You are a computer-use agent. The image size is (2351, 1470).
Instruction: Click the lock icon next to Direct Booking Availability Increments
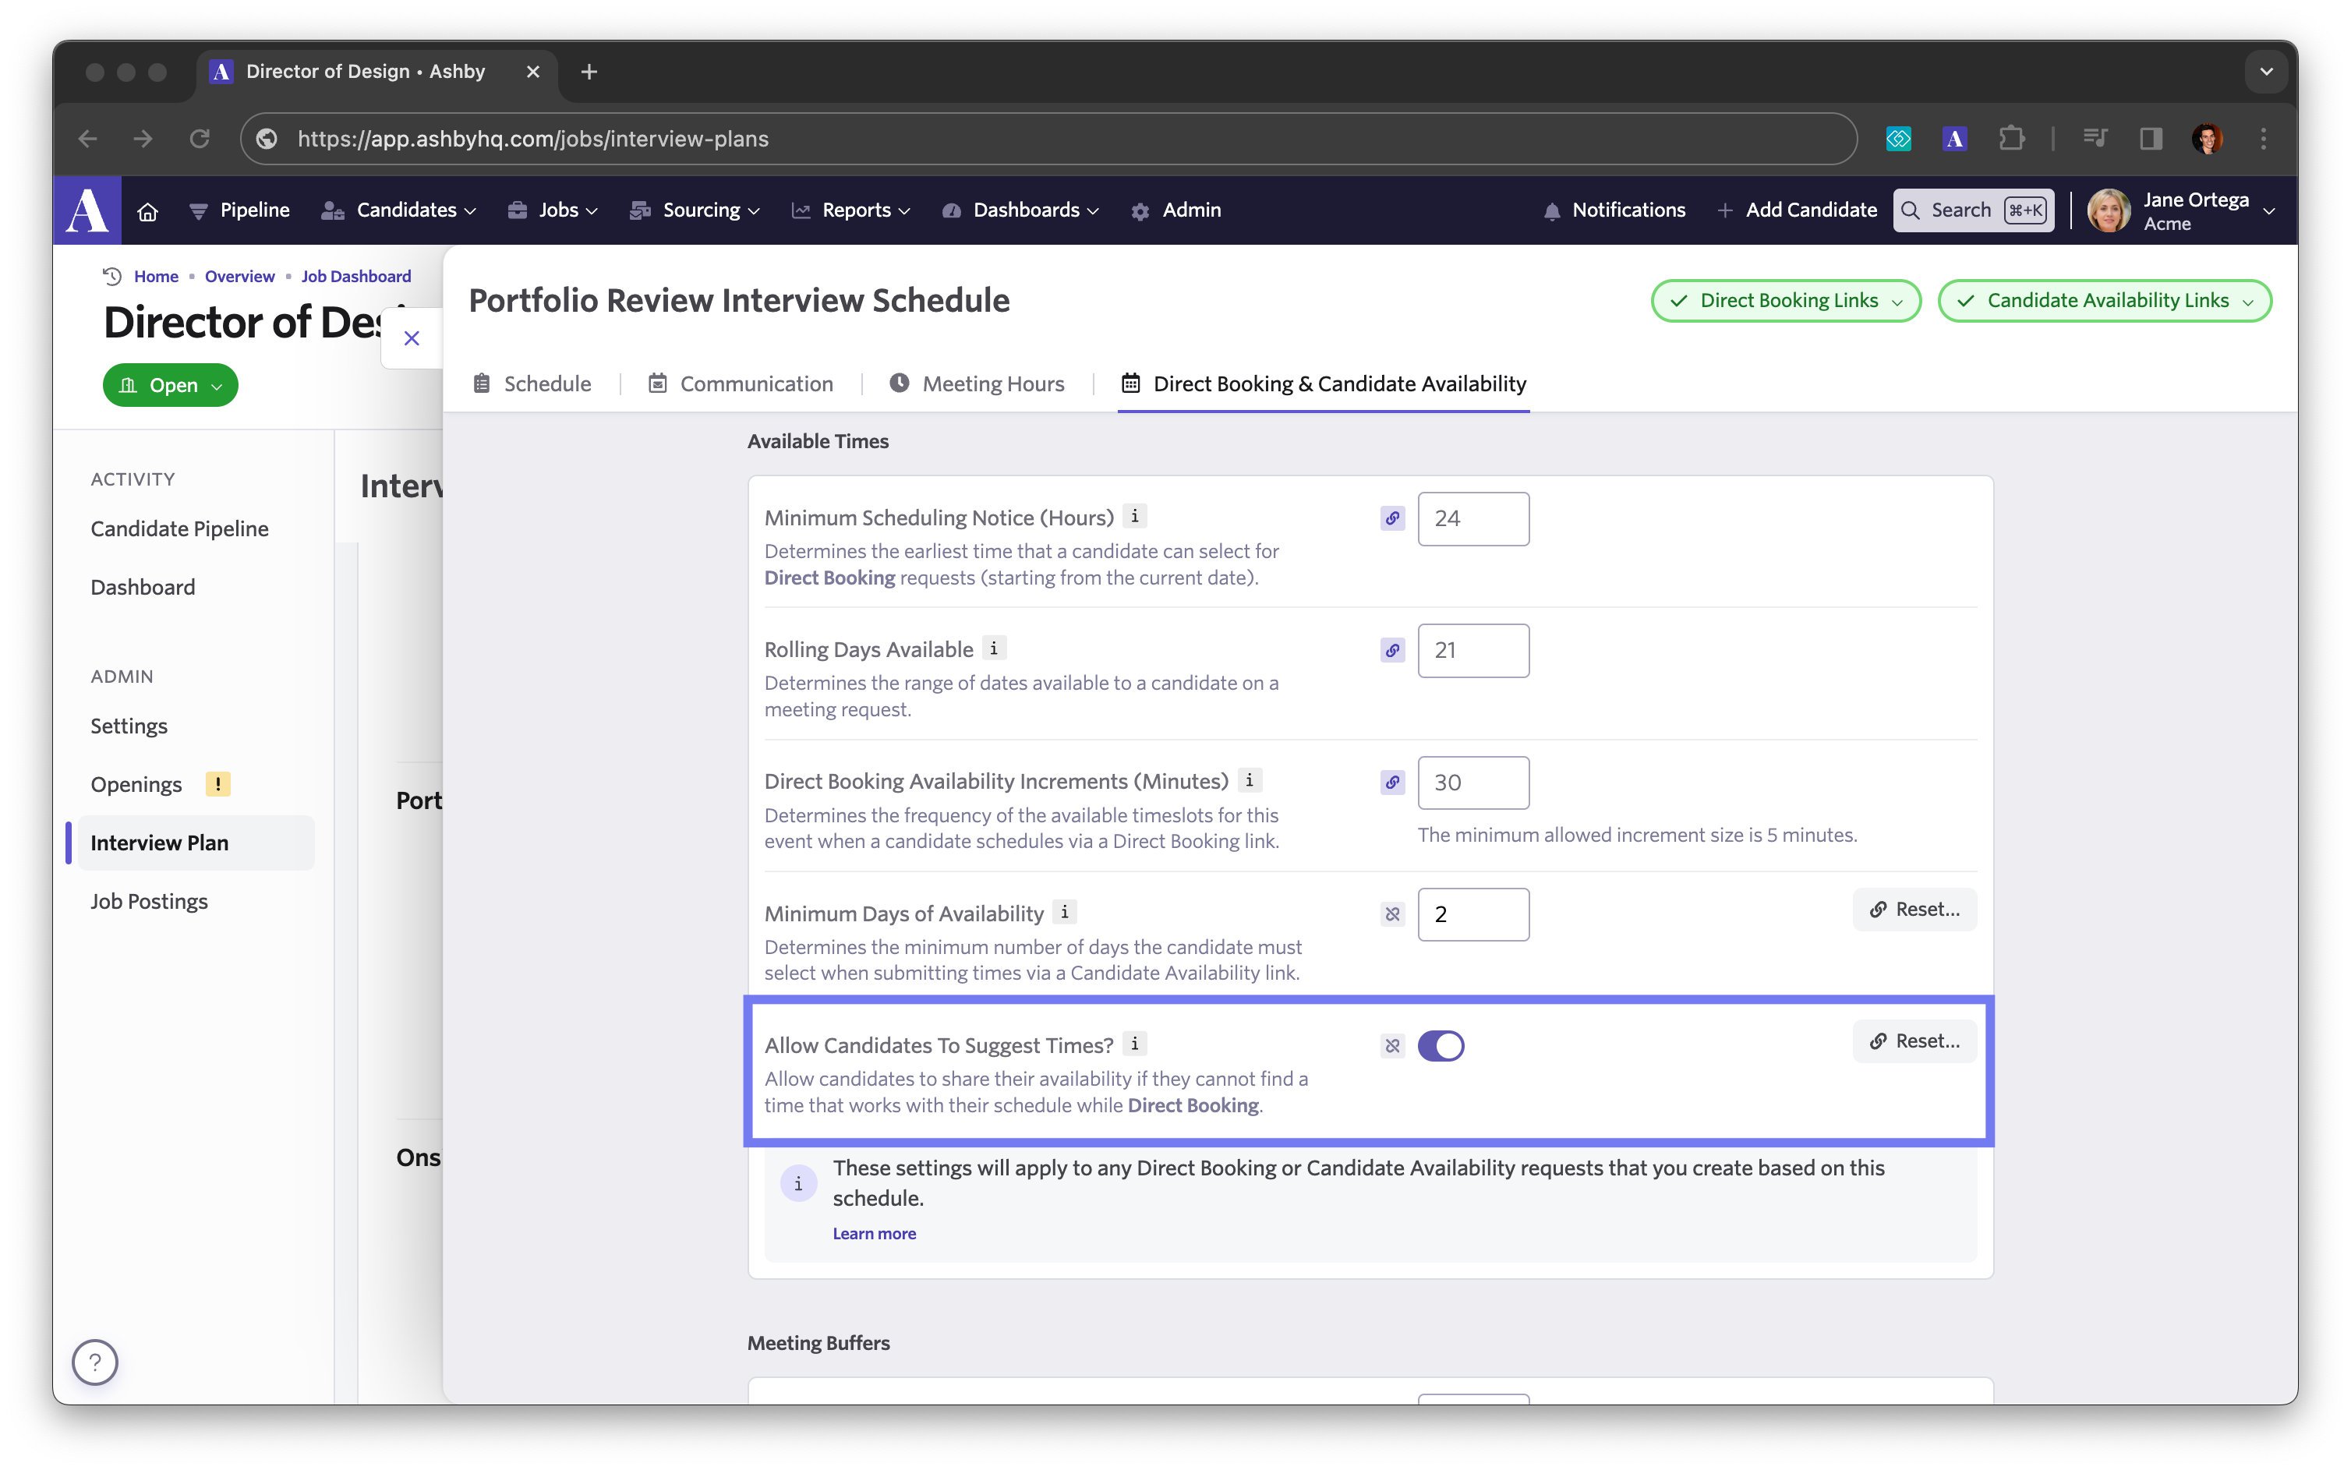click(x=1392, y=783)
